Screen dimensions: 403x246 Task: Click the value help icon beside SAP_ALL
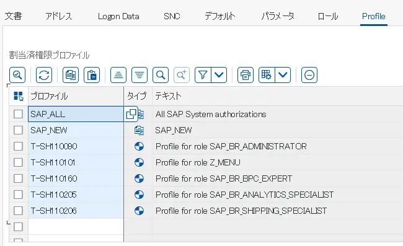pos(131,114)
